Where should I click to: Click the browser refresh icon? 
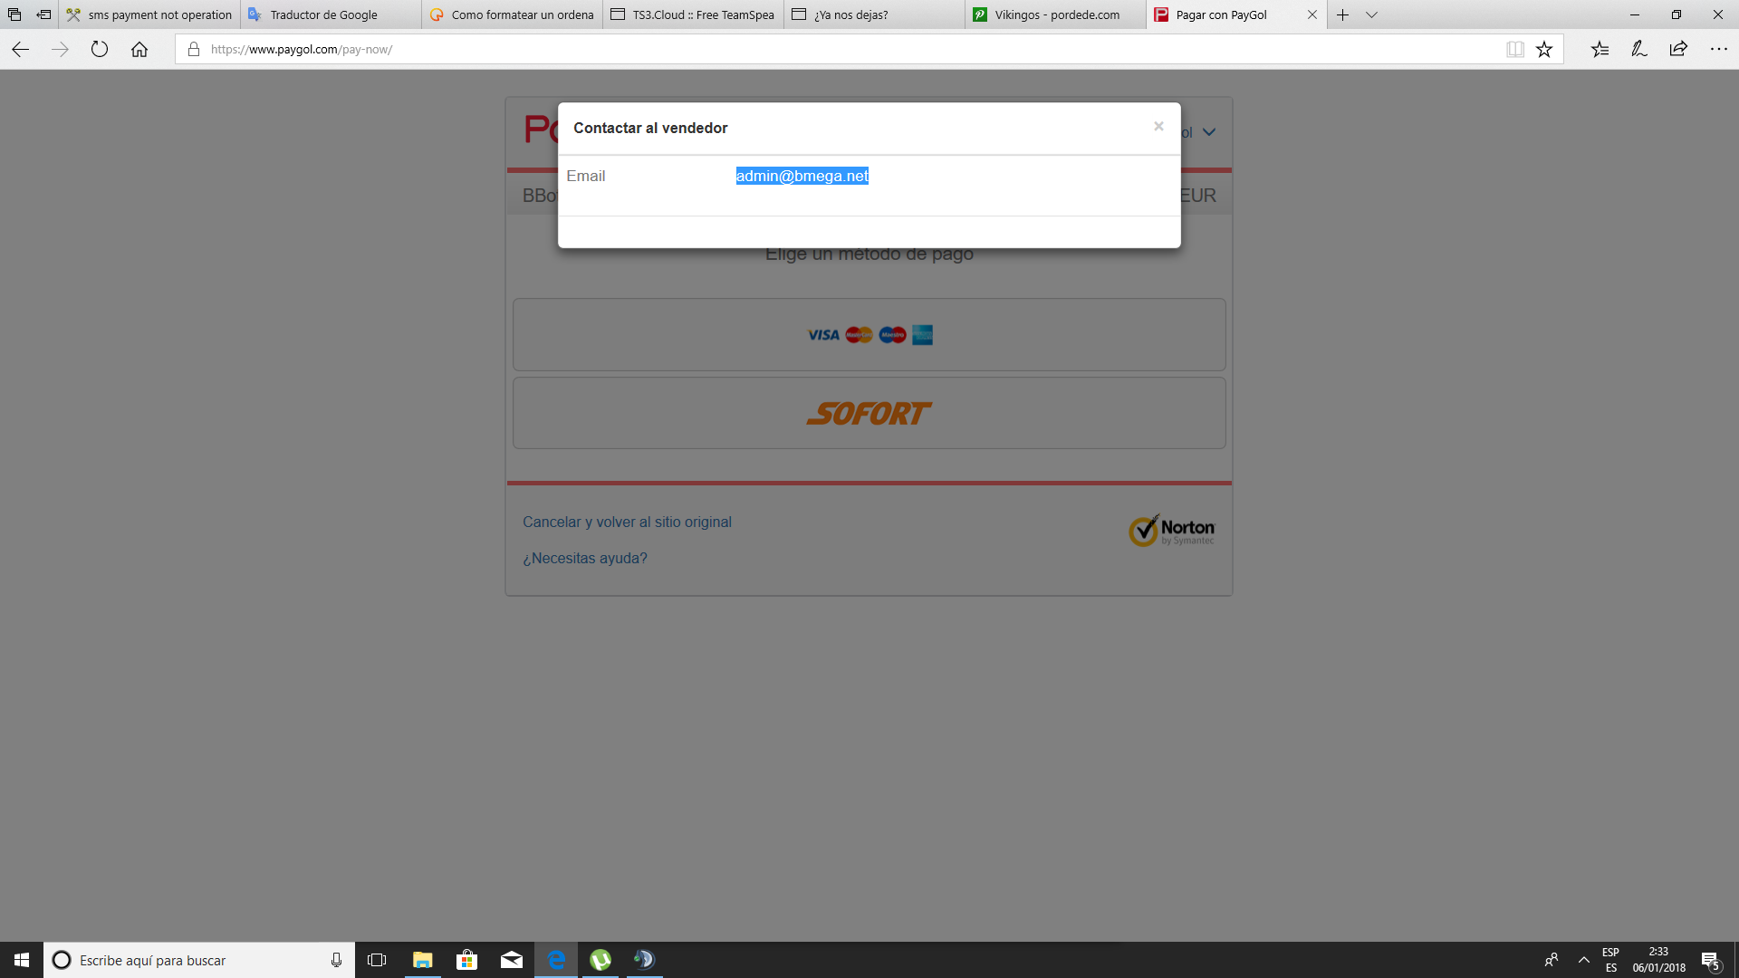[x=100, y=50]
